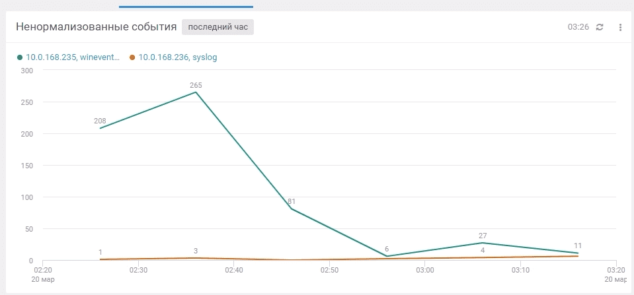634x295 pixels.
Task: Click the green line's point labeled 6
Action: [x=387, y=256]
